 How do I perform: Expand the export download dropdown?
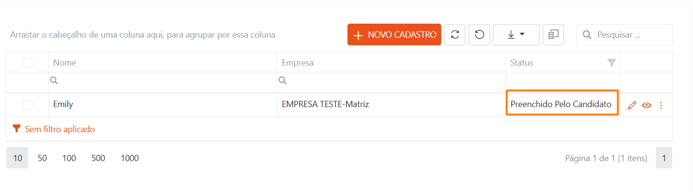point(516,35)
